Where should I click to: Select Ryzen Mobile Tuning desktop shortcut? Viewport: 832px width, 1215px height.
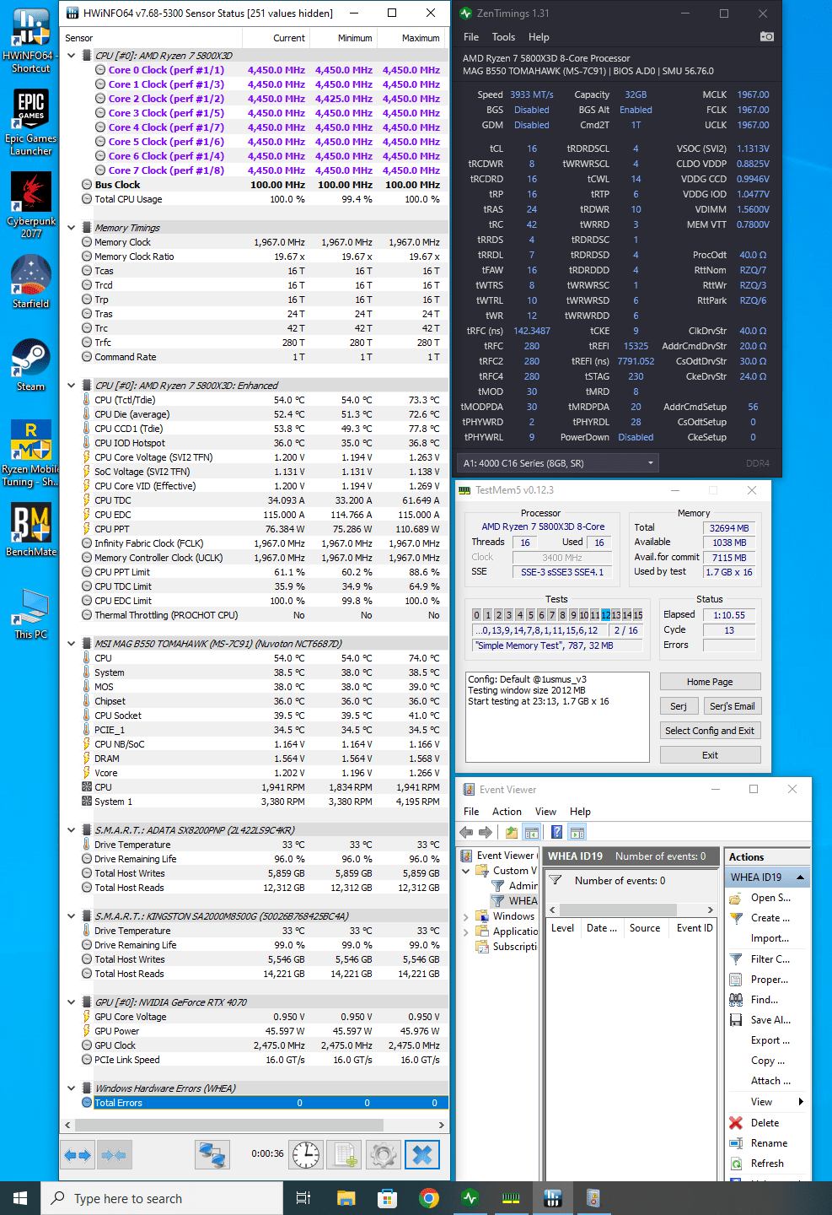point(30,453)
